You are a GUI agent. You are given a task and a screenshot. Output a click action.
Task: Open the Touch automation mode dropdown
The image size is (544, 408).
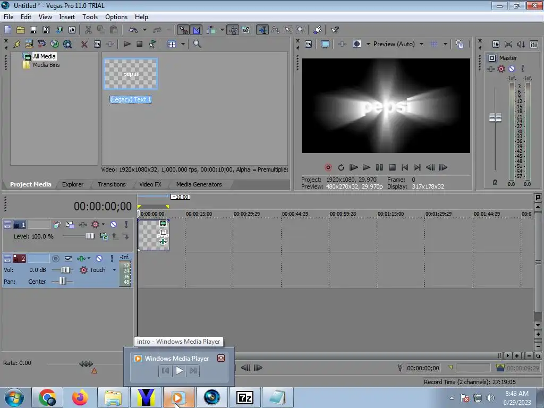114,270
